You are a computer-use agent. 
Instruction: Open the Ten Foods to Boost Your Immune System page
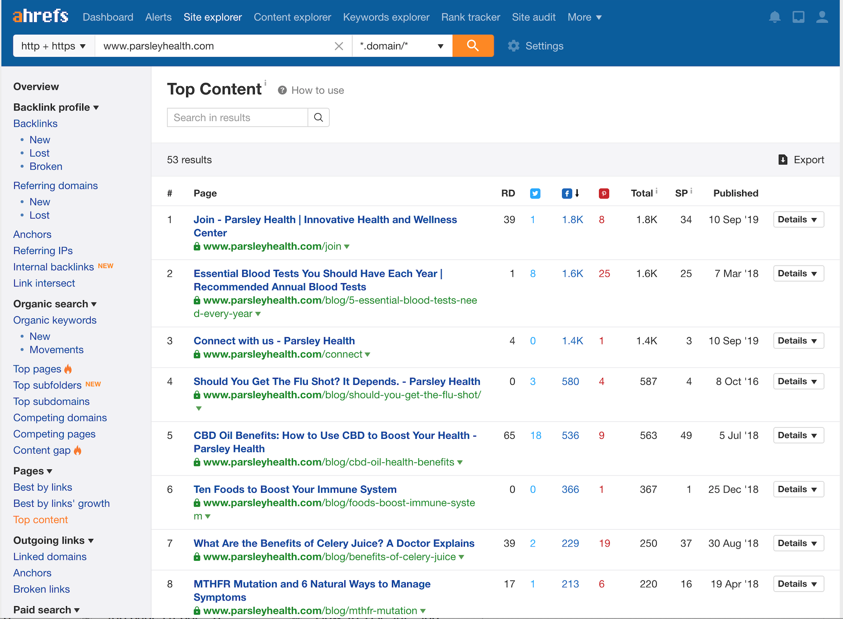point(295,489)
